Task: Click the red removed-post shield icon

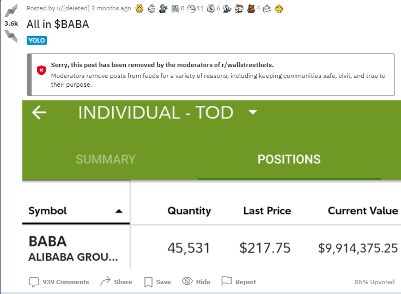Action: (x=41, y=69)
